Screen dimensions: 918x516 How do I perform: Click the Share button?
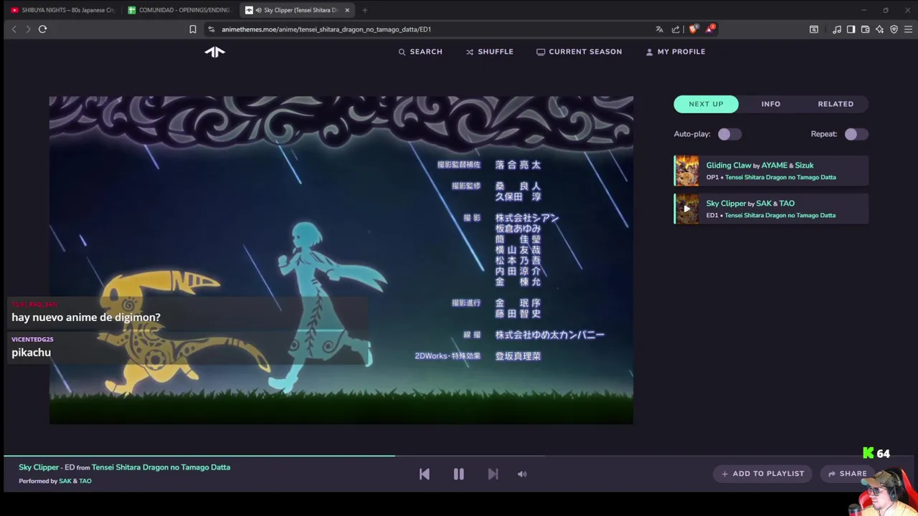pyautogui.click(x=847, y=474)
